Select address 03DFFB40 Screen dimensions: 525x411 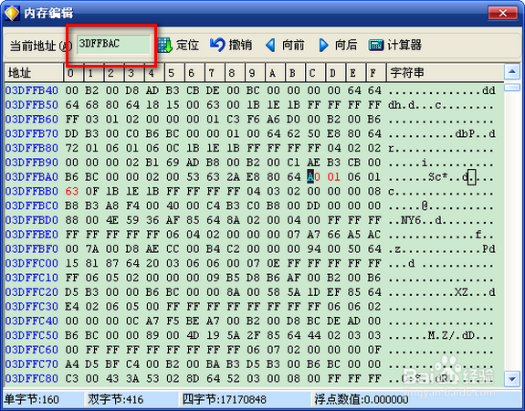(x=31, y=90)
